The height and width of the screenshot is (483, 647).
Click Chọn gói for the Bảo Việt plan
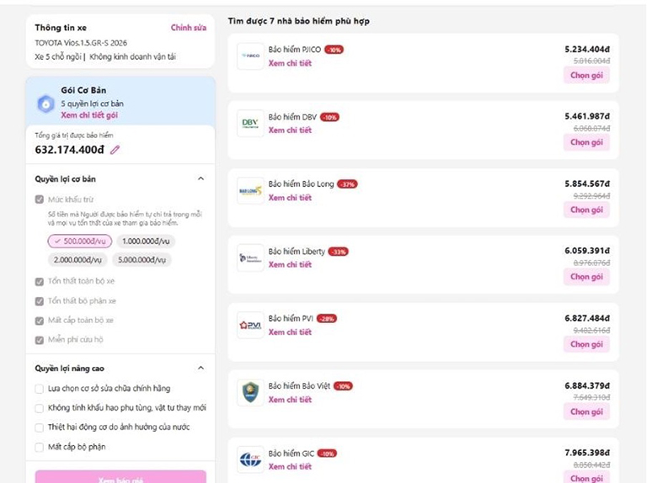(586, 411)
